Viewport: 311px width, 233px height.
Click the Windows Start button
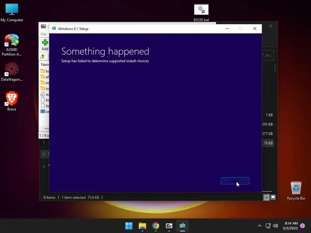[129, 226]
